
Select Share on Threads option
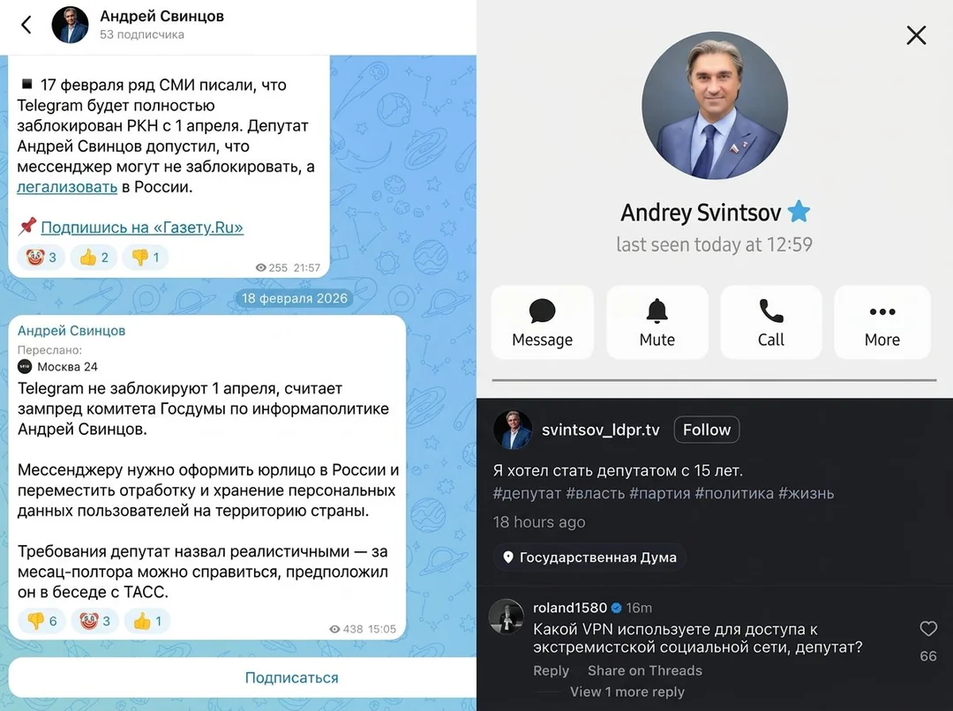tap(644, 670)
